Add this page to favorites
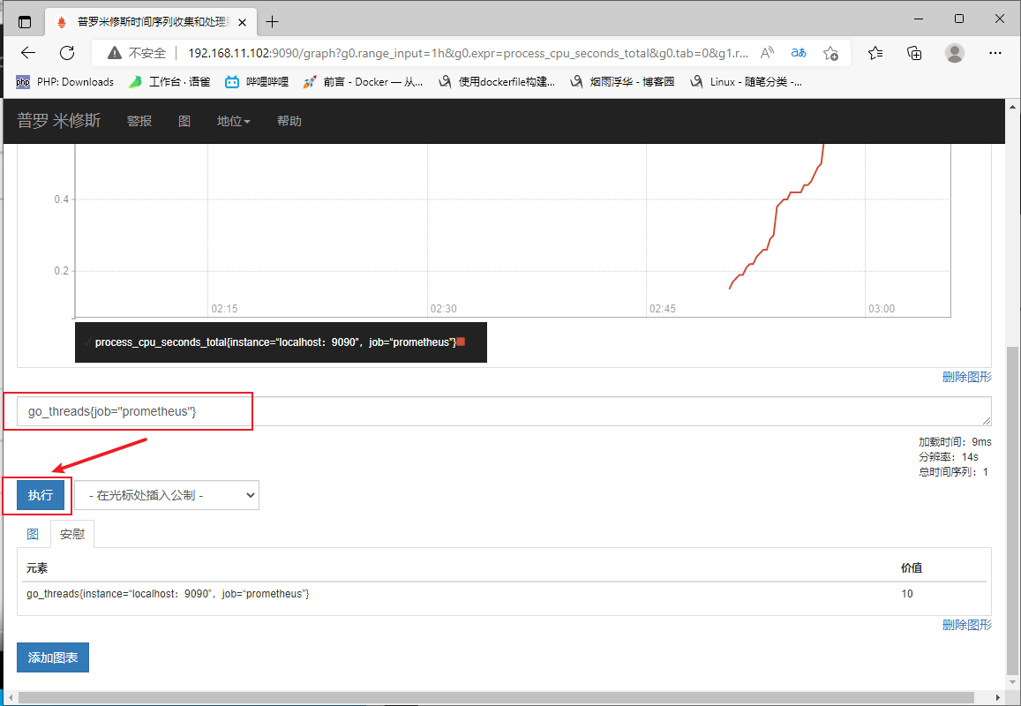This screenshot has width=1021, height=706. click(830, 53)
